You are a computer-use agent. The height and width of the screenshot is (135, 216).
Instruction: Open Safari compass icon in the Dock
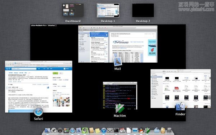click(x=73, y=130)
